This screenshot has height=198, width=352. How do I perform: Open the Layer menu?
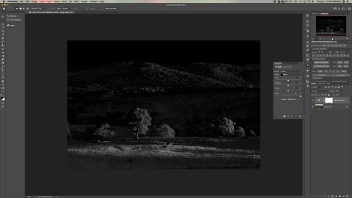42,1
